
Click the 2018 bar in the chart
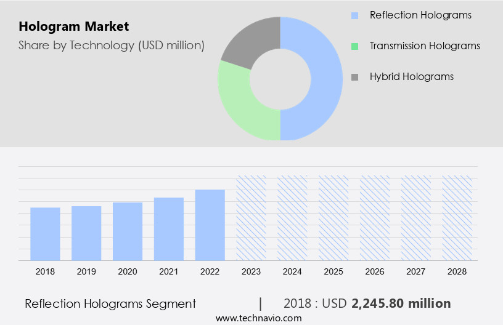tap(45, 234)
